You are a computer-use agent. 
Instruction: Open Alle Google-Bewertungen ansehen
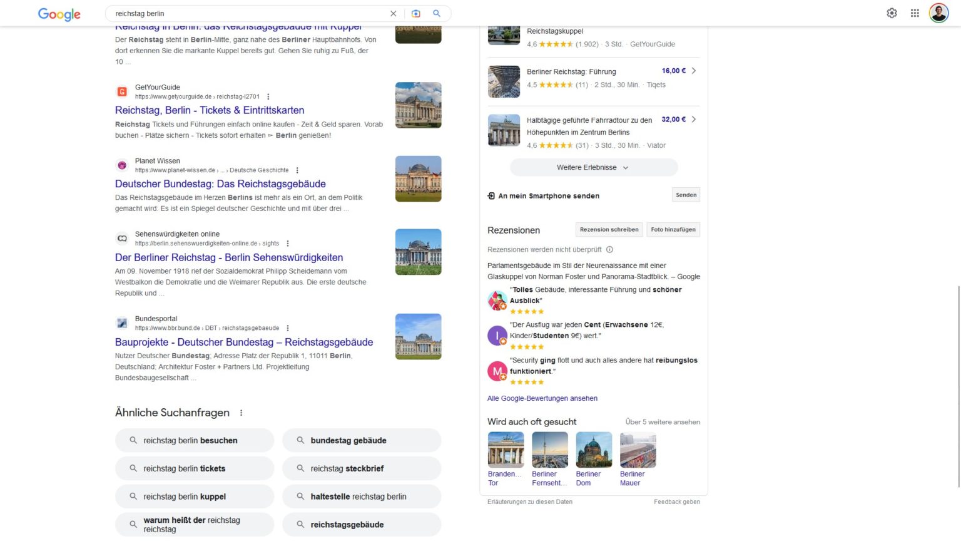tap(542, 398)
